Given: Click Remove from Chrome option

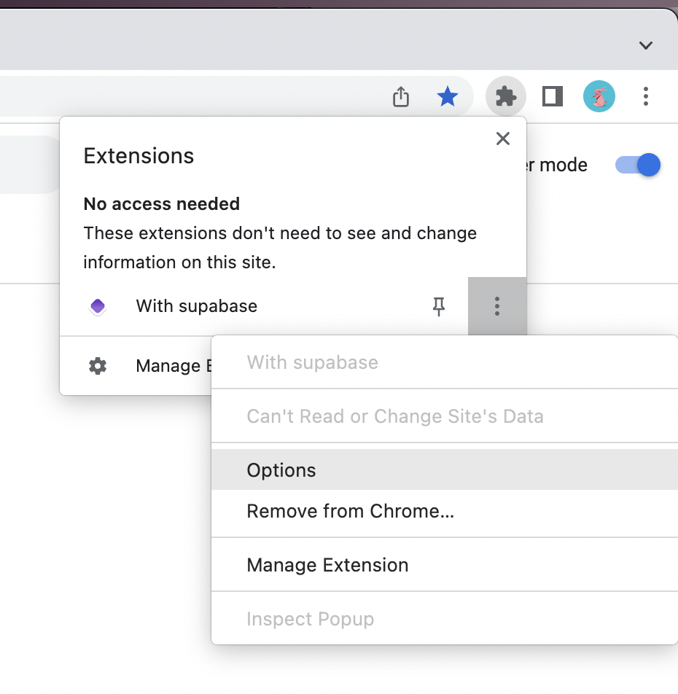Looking at the screenshot, I should pyautogui.click(x=351, y=510).
